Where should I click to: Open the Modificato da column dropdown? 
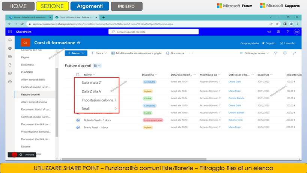(x=210, y=74)
